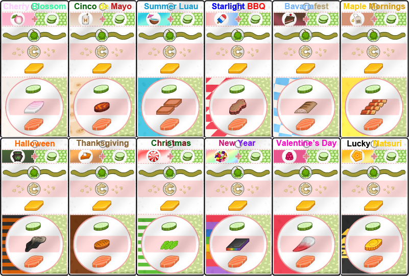409x276 pixels.
Task: Select the green leaves filling in Christmas plate
Action: tap(170, 244)
